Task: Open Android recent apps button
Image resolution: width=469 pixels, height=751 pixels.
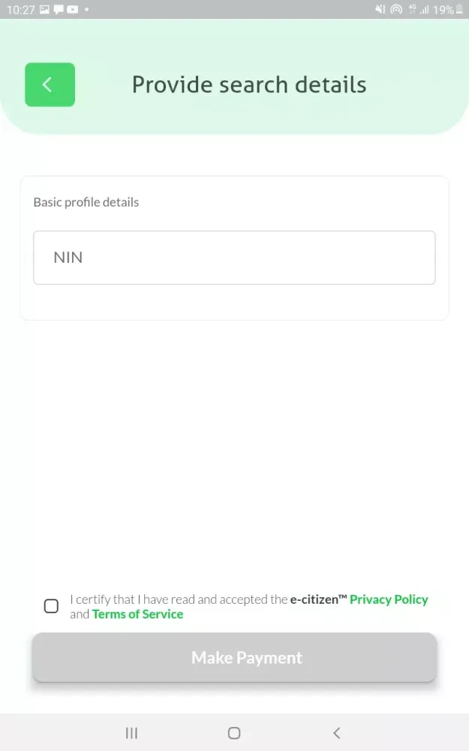Action: (x=131, y=733)
